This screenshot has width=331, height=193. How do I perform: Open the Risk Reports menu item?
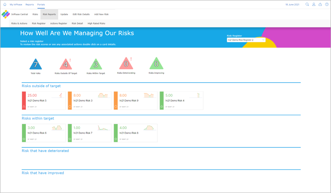tap(49, 14)
